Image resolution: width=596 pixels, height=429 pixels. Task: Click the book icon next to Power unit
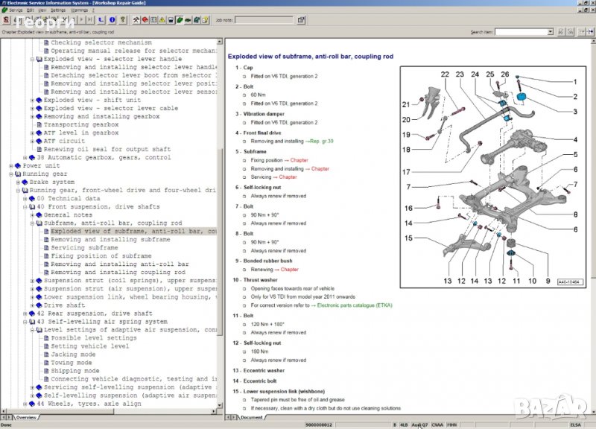[18, 166]
